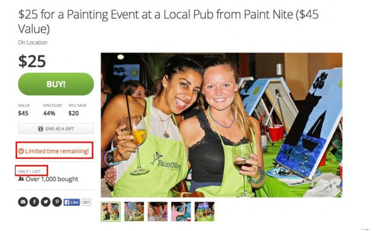Select the first thumbnail of the two women
The height and width of the screenshot is (231, 373).
coord(111,212)
